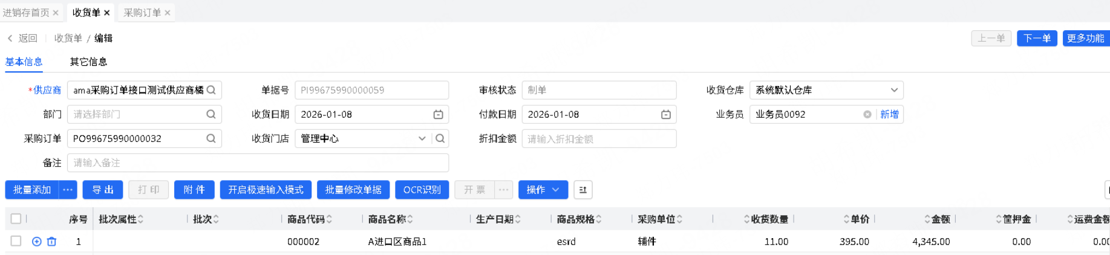Open the payment date calendar icon
The image size is (1110, 255).
tap(666, 114)
